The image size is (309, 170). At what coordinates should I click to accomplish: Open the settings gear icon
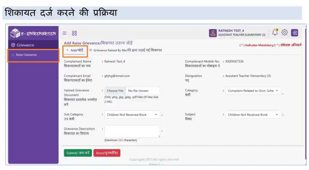pos(284,32)
